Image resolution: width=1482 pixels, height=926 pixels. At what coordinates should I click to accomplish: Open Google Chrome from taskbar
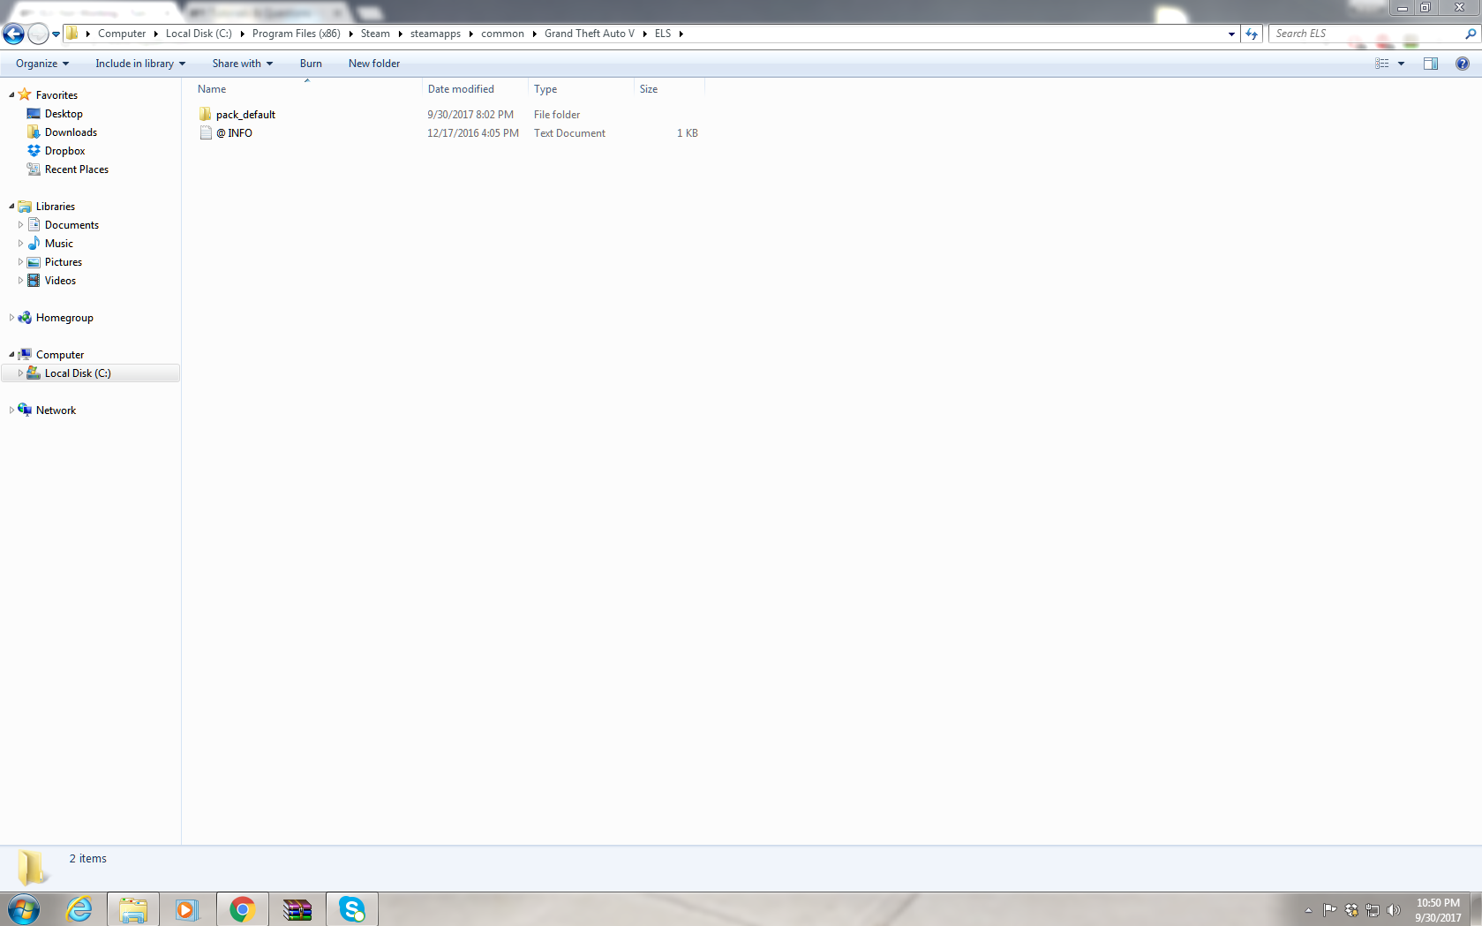pyautogui.click(x=242, y=909)
